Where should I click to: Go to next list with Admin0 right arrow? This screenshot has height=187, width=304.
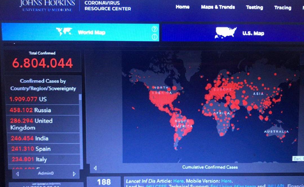74,174
